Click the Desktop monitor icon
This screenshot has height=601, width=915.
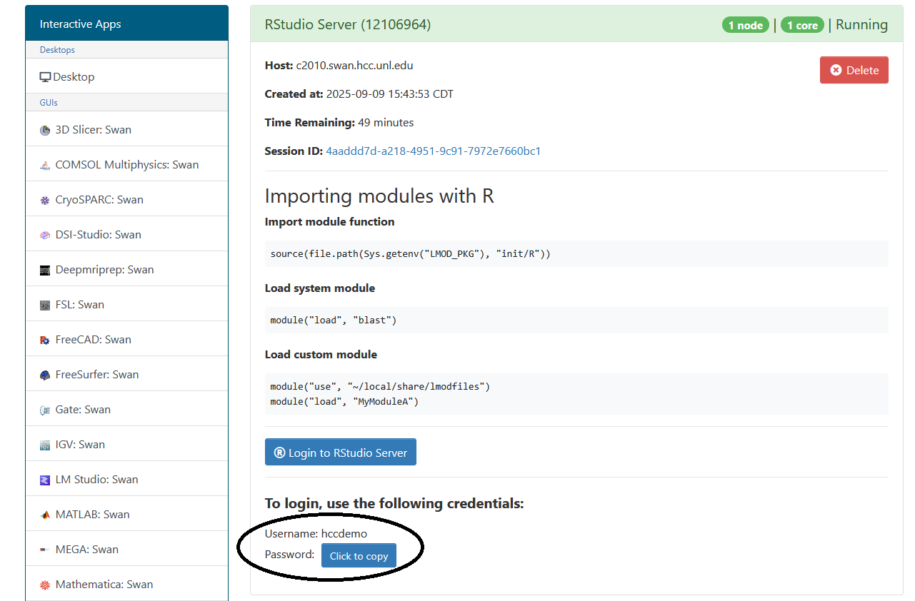click(x=45, y=77)
